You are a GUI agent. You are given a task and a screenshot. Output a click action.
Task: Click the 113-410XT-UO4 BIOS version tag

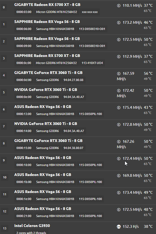[92, 63]
